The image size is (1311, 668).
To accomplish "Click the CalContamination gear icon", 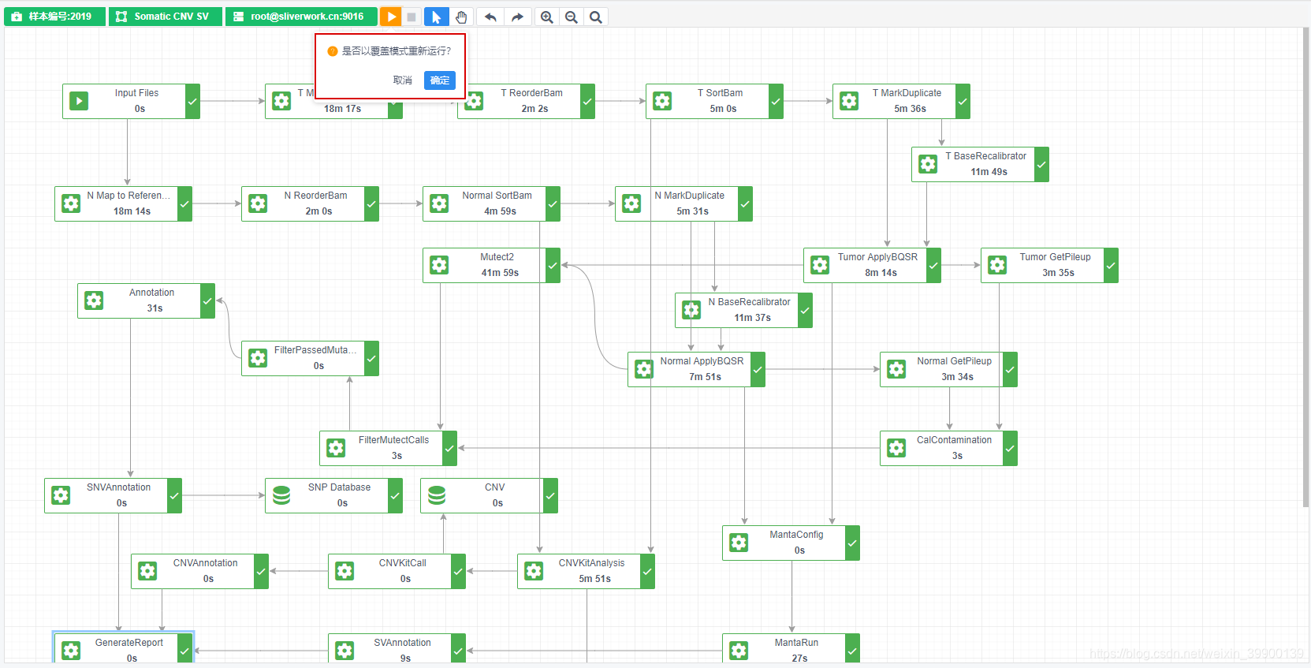I will tap(896, 448).
